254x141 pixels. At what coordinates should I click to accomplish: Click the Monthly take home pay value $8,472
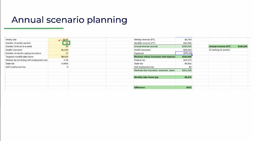(184, 77)
